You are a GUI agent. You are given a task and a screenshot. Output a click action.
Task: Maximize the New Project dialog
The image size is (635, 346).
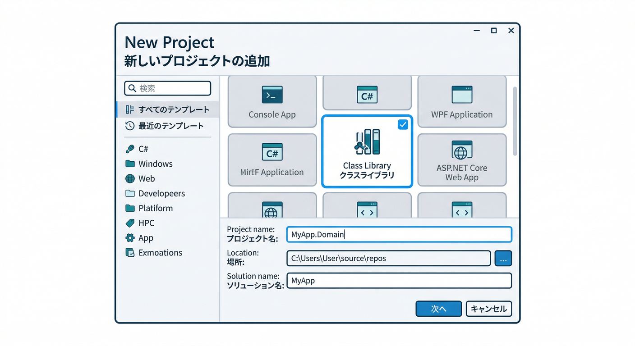pos(494,31)
